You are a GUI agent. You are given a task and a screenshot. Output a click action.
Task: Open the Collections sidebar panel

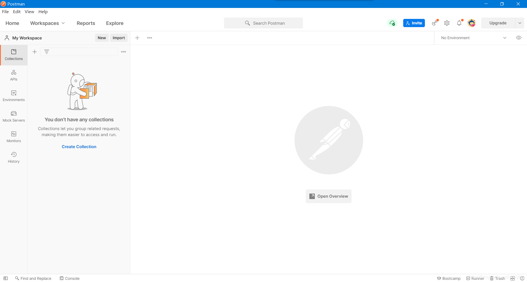pos(14,55)
